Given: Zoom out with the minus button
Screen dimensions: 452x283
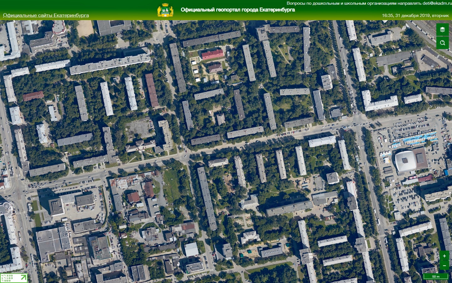Looking at the screenshot, I should 444,265.
